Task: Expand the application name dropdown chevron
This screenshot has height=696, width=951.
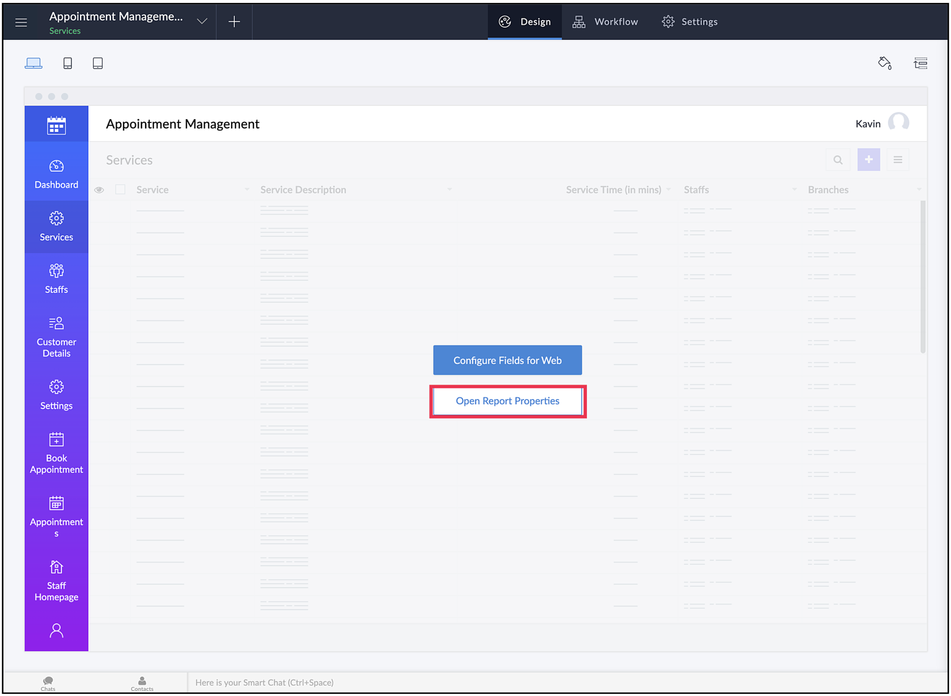Action: point(202,21)
